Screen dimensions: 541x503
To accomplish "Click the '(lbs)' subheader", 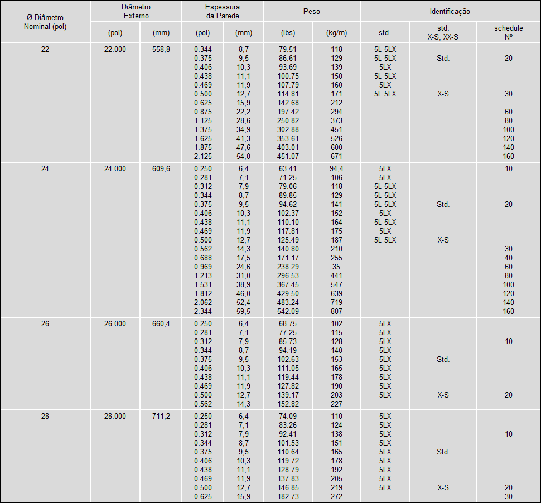I will [x=288, y=33].
